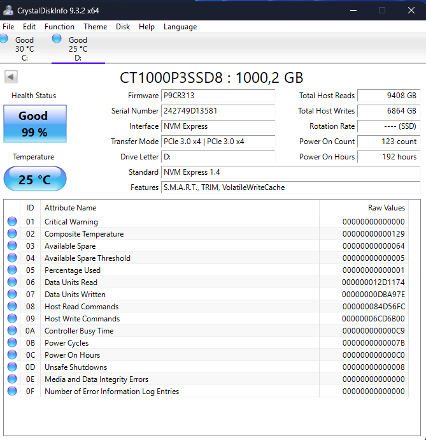Click the Serial Number field
This screenshot has width=426, height=440.
click(218, 111)
